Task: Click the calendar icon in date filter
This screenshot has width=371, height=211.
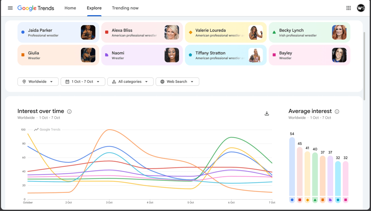Action: (x=67, y=82)
